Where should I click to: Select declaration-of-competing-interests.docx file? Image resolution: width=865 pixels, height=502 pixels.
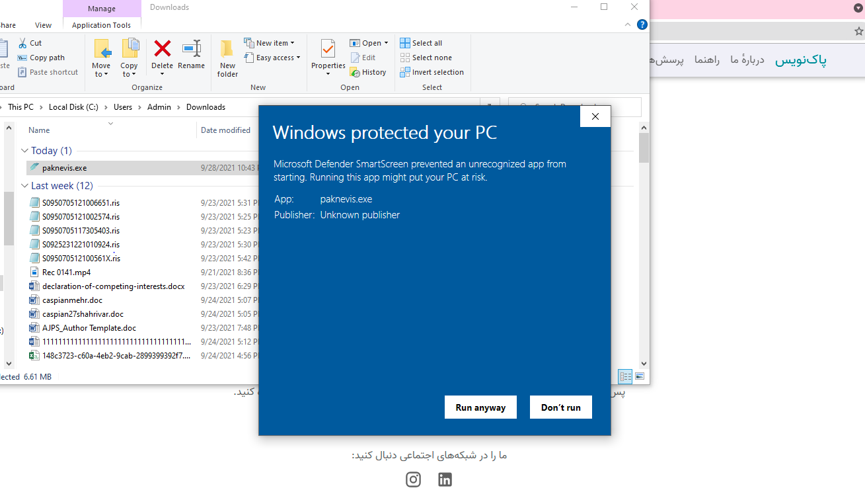pos(107,286)
